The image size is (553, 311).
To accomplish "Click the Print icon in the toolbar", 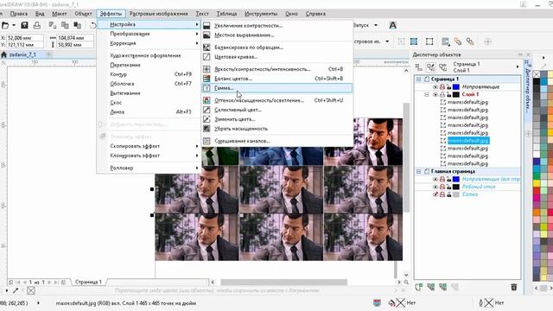I will [x=36, y=25].
